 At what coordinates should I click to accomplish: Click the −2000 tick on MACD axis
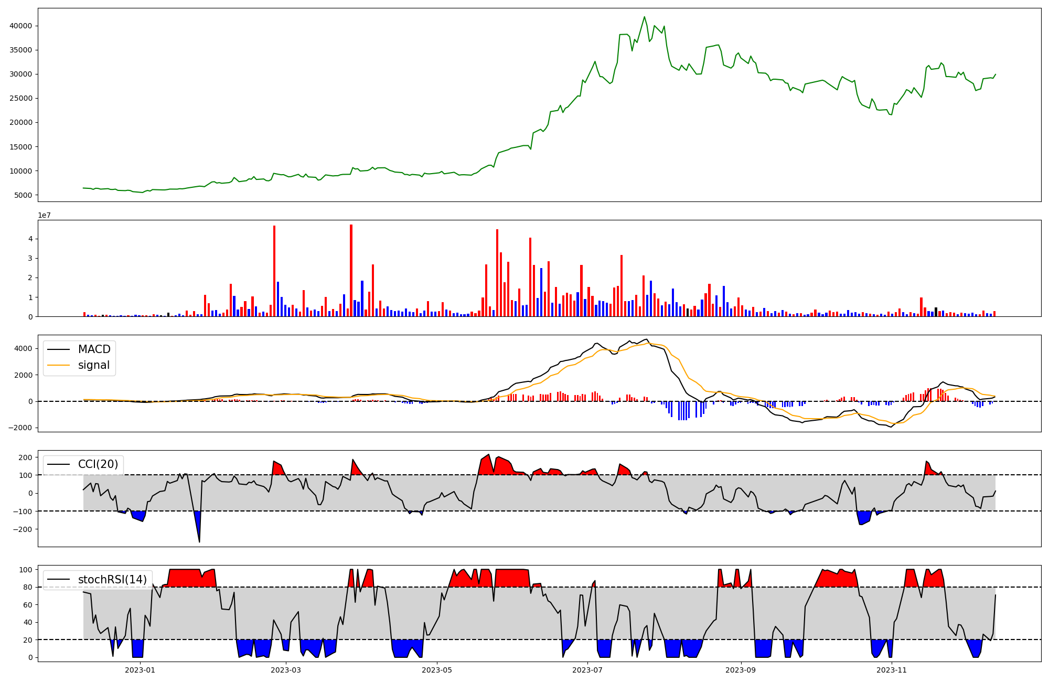click(x=20, y=428)
